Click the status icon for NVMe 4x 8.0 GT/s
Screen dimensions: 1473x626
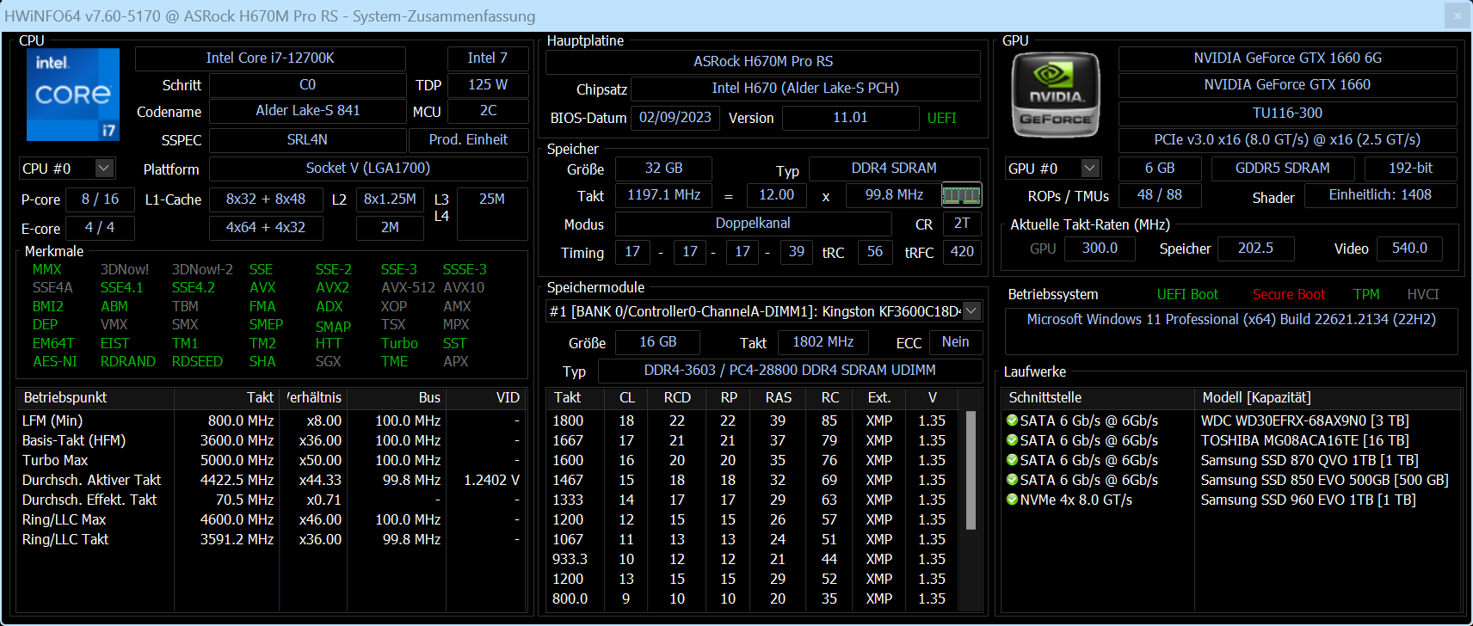[x=1013, y=500]
